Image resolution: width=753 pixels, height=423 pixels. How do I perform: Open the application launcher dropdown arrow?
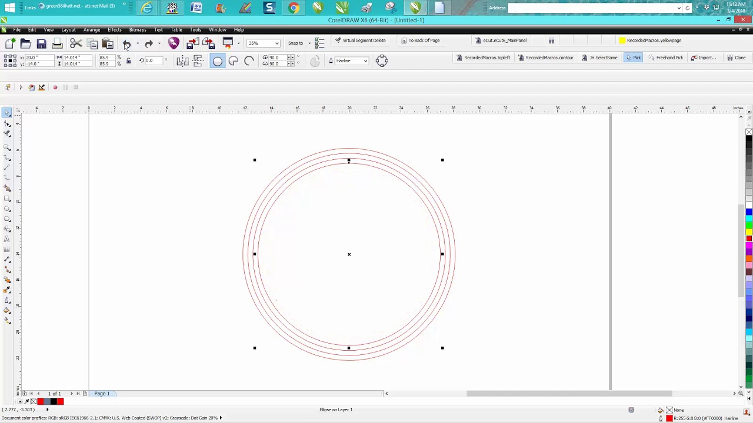pos(238,43)
